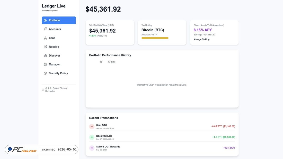Click the -0.05 BTC ($3,100.00) amount
Viewport: 283px width, 159px height.
tap(223, 126)
